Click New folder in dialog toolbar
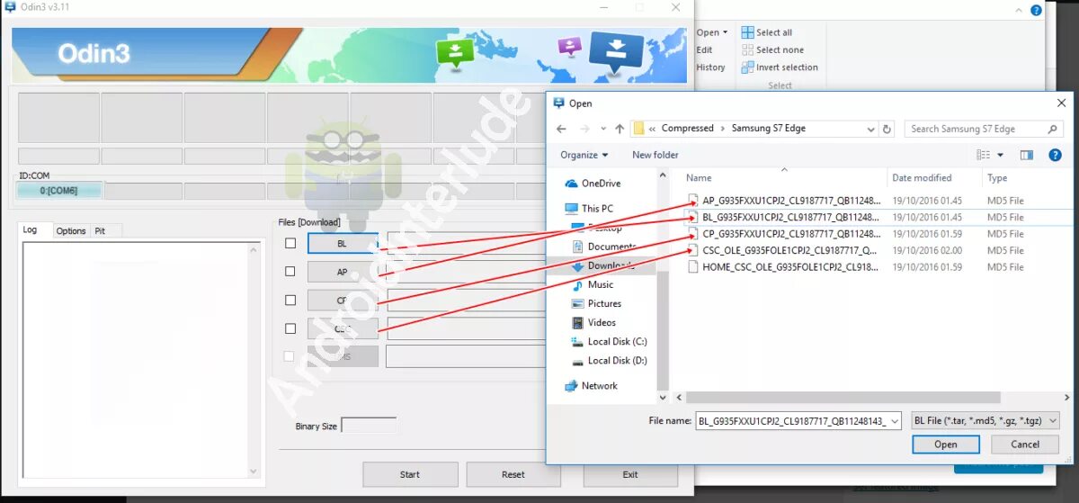 655,155
